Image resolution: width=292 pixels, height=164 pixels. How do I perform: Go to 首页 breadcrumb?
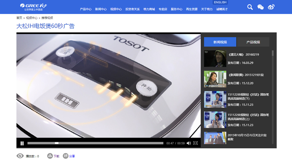(19, 18)
